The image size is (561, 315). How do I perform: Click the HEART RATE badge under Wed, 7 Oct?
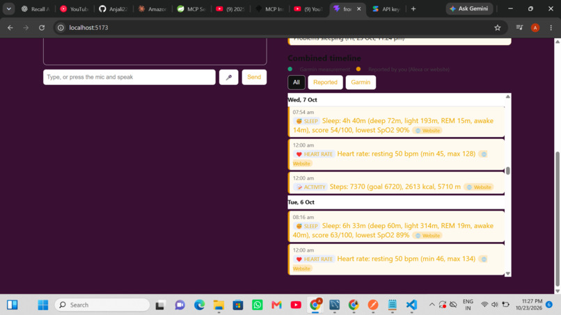click(314, 154)
